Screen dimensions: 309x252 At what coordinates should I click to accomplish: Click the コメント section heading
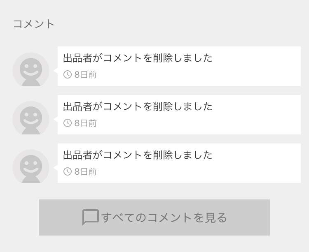[x=34, y=24]
